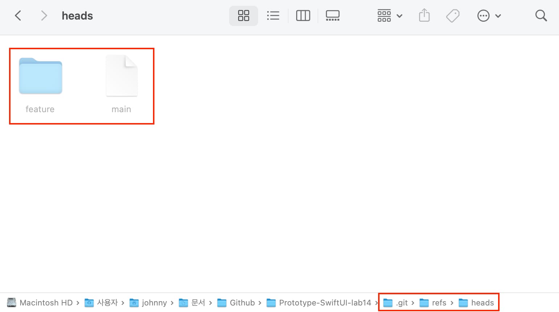Switch to column view
Viewport: 559px width, 312px height.
303,16
